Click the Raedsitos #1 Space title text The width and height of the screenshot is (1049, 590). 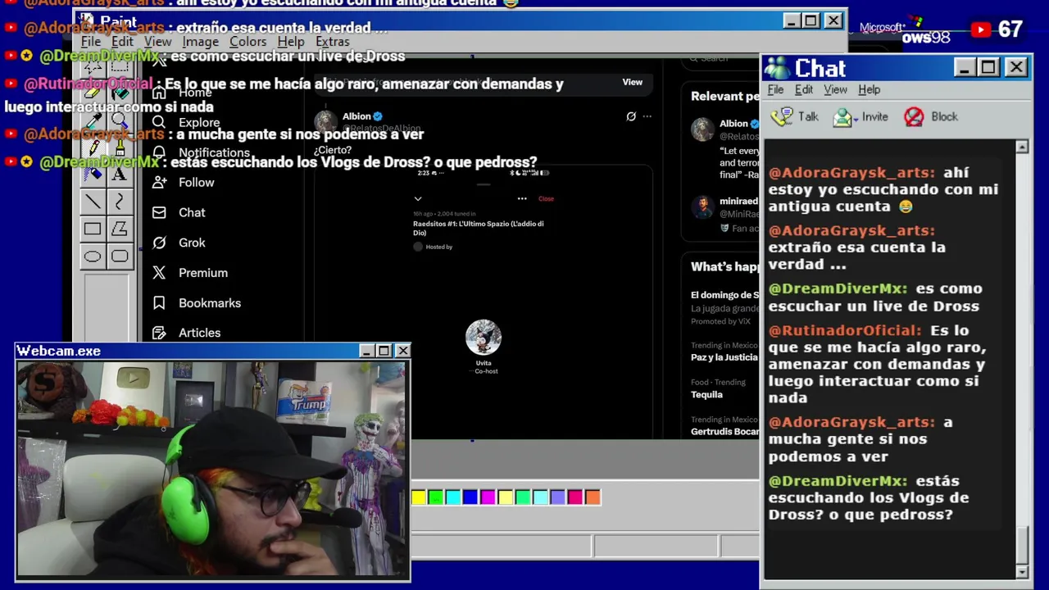click(479, 228)
